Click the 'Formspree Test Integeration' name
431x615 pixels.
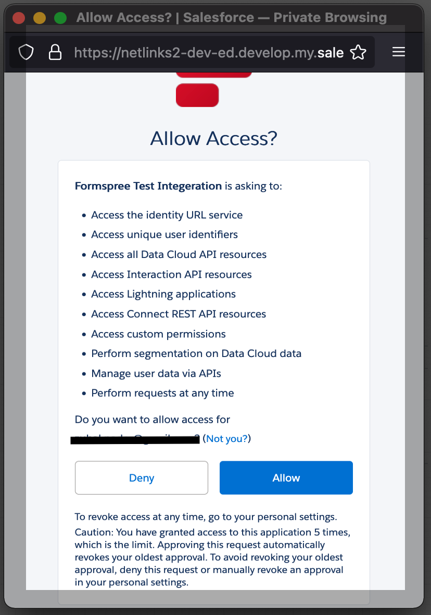tap(148, 186)
